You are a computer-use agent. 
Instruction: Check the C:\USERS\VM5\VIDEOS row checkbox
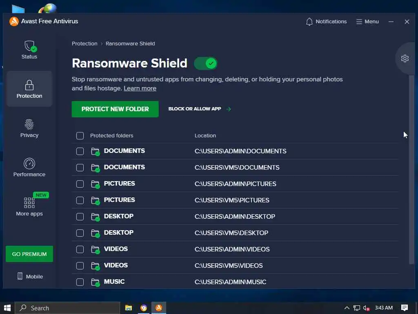pos(80,266)
